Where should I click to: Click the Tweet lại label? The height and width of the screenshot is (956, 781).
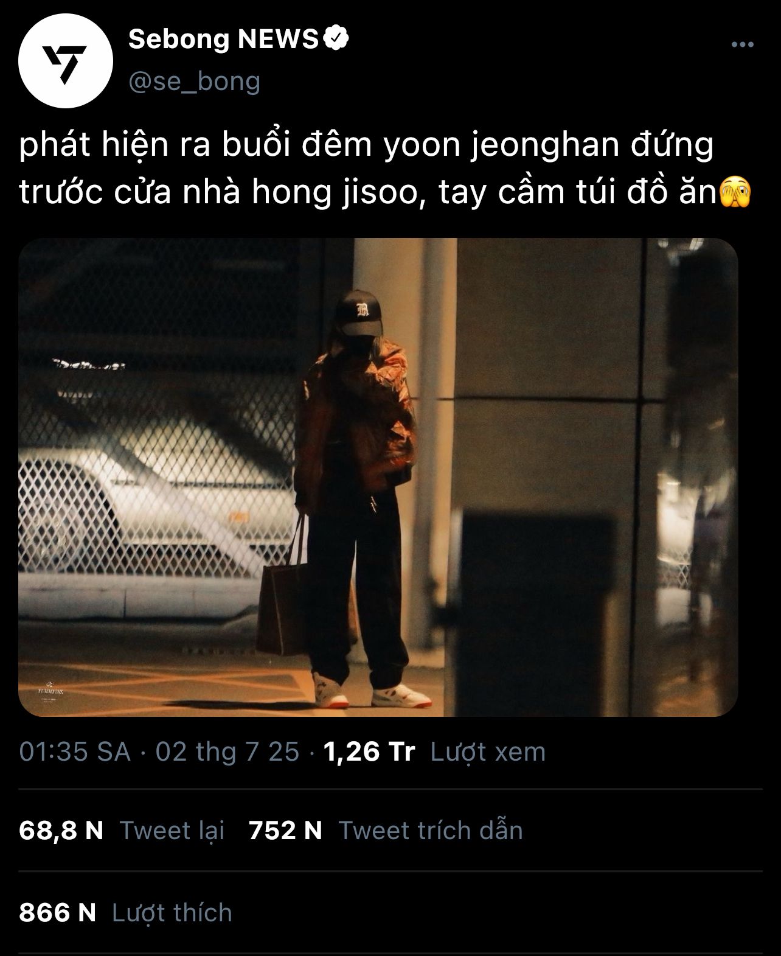172,831
